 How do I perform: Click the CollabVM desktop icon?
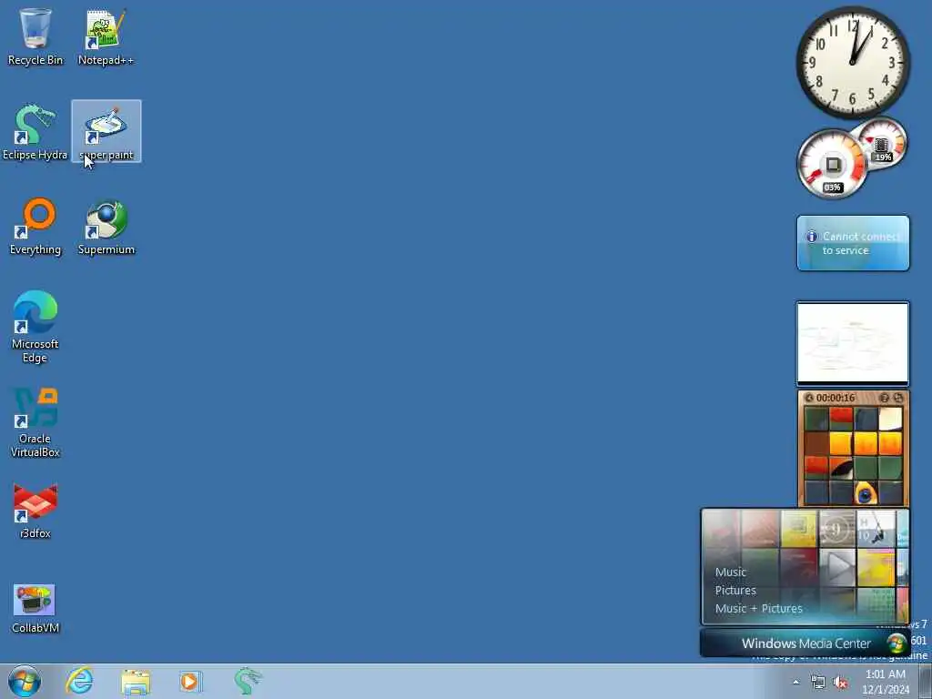click(35, 607)
